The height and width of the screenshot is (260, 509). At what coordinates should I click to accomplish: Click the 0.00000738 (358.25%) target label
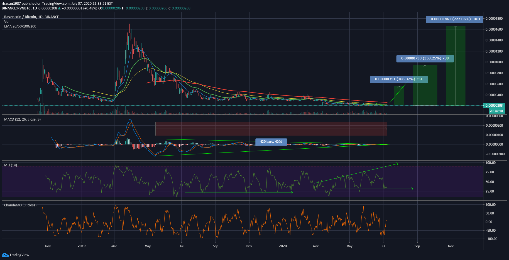point(425,58)
